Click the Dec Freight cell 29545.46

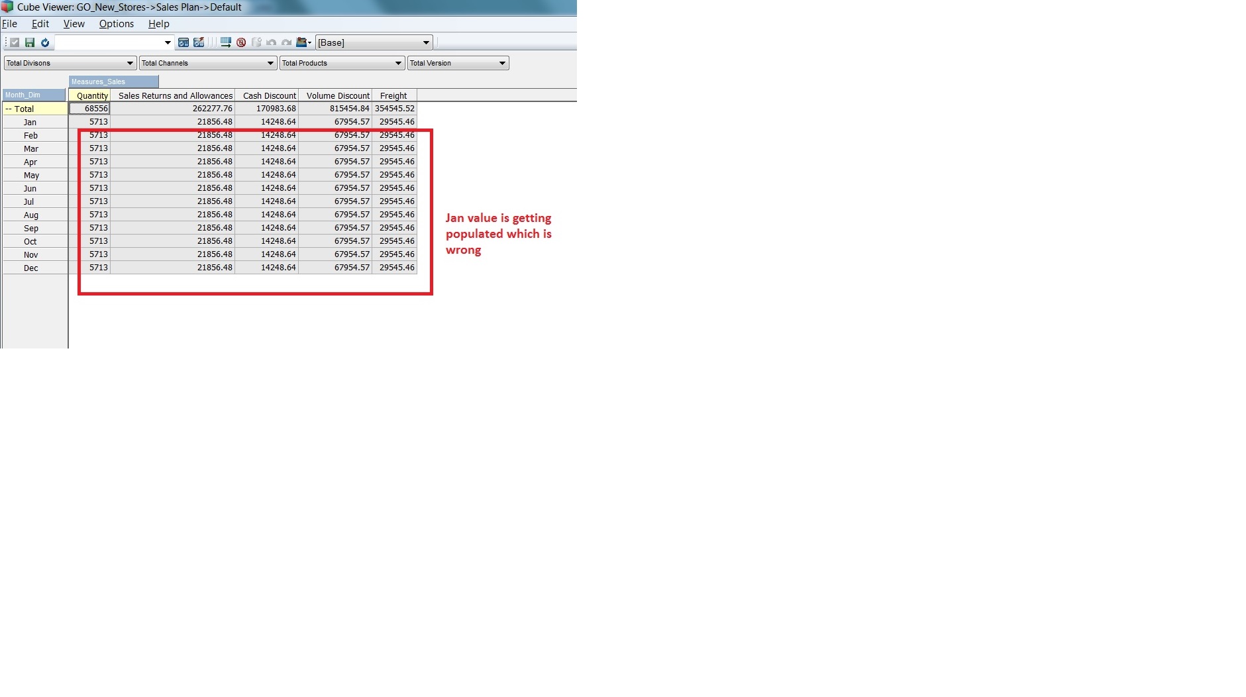click(394, 268)
